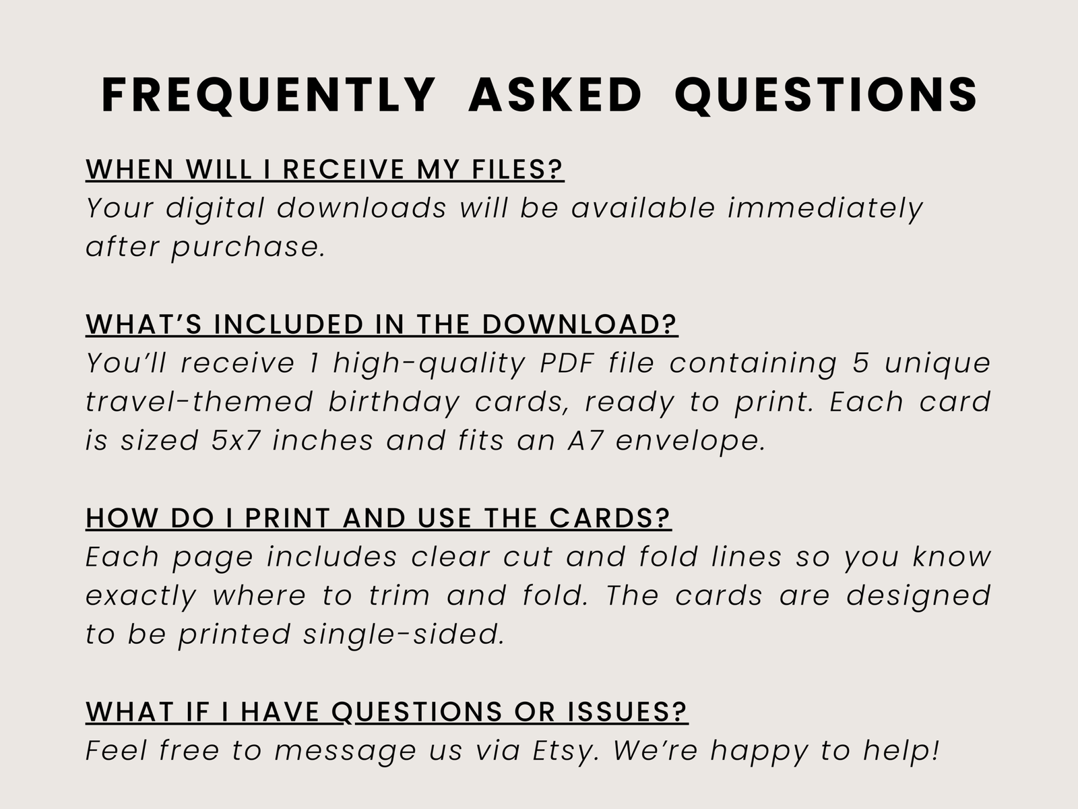1078x809 pixels.
Task: Click the text 'Your digital downloads will be available immediately'
Action: coord(504,208)
